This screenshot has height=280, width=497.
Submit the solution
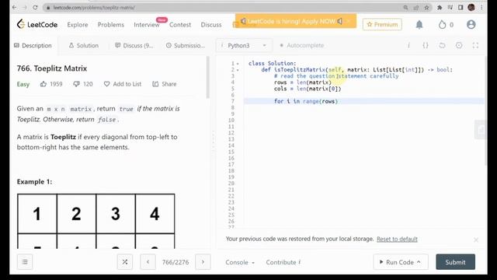456,262
